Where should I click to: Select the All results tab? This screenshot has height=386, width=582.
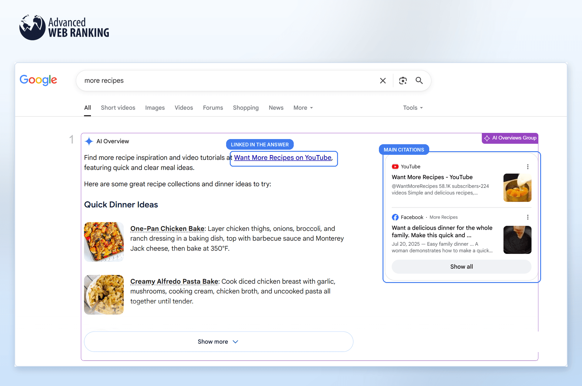[x=88, y=108]
